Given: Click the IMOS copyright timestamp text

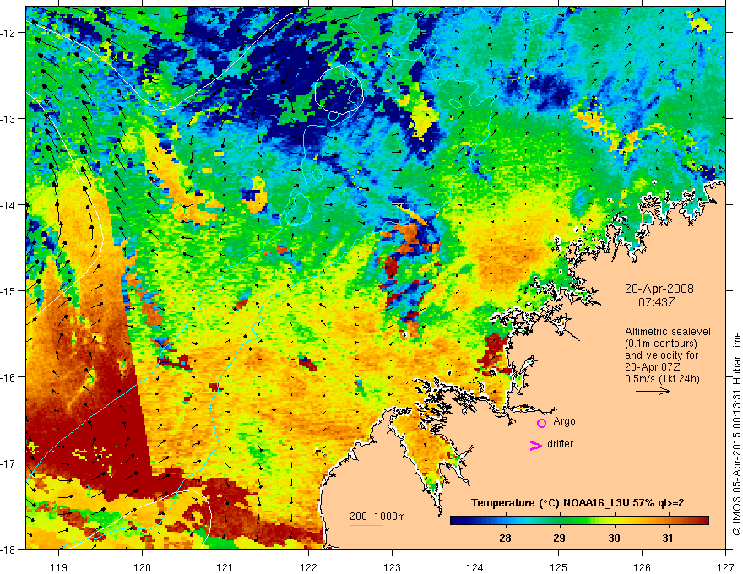Looking at the screenshot, I should click(x=736, y=434).
